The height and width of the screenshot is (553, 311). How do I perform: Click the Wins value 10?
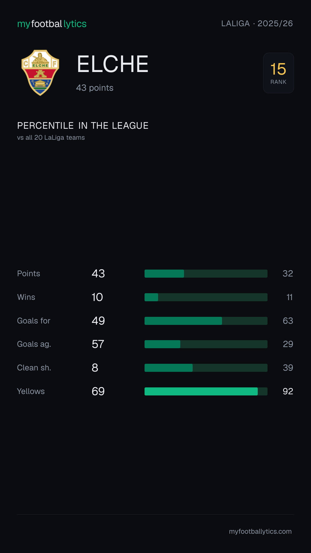tap(97, 297)
